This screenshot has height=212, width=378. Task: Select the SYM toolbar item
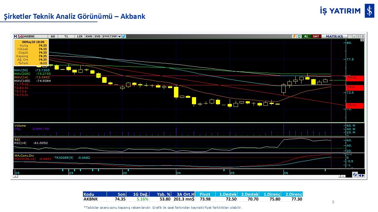105,37
